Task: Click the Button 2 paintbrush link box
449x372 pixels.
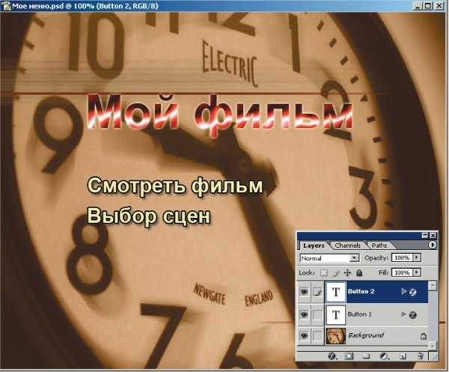Action: [x=317, y=292]
